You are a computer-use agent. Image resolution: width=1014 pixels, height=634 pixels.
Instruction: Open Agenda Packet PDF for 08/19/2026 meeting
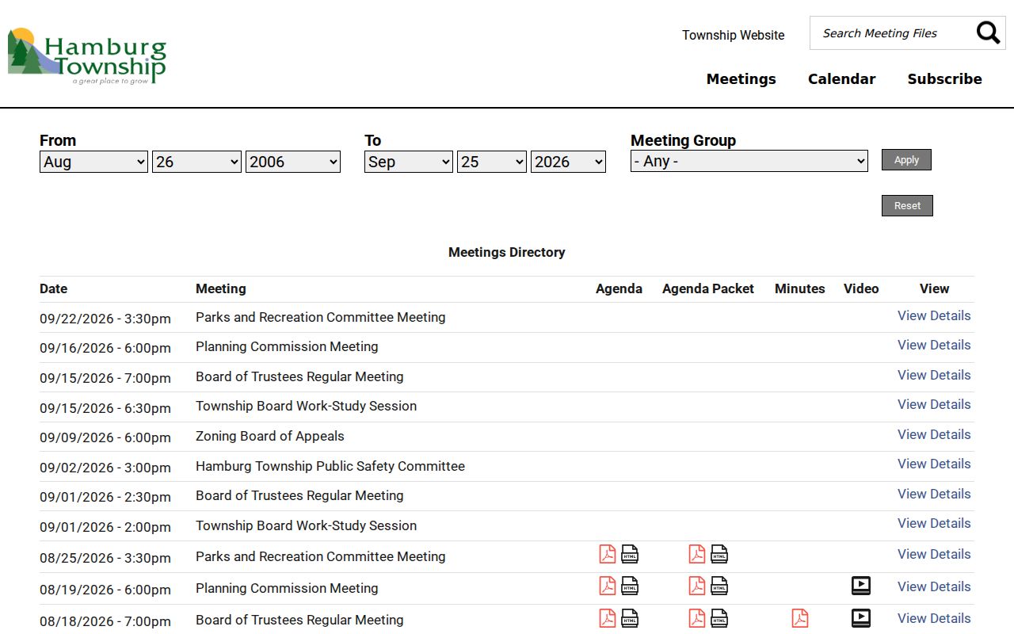click(697, 586)
